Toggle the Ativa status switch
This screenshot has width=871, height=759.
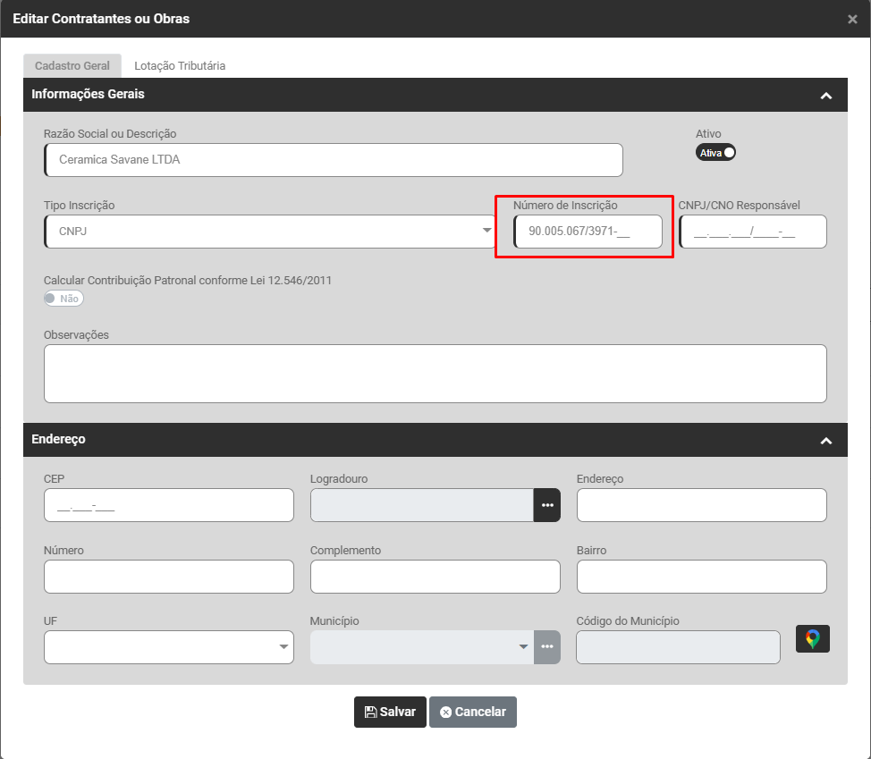click(x=715, y=153)
